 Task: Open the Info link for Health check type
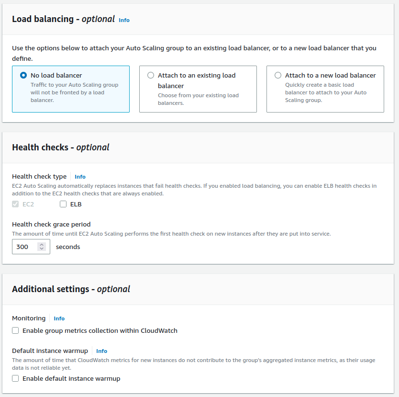click(x=80, y=177)
